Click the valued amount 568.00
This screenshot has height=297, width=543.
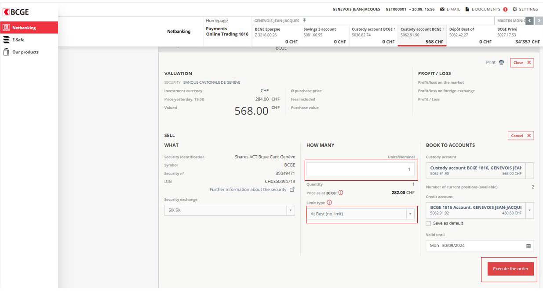(x=251, y=111)
